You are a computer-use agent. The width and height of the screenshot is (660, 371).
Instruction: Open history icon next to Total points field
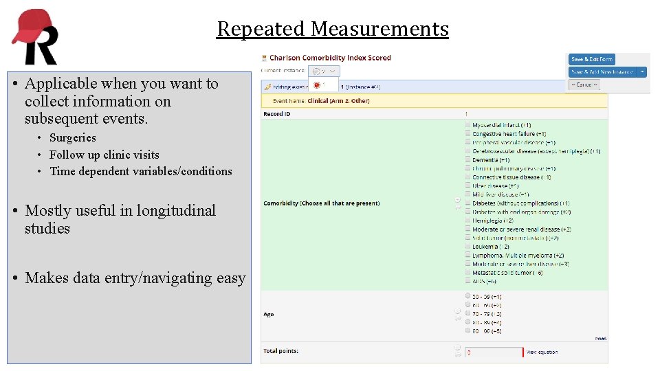[458, 348]
